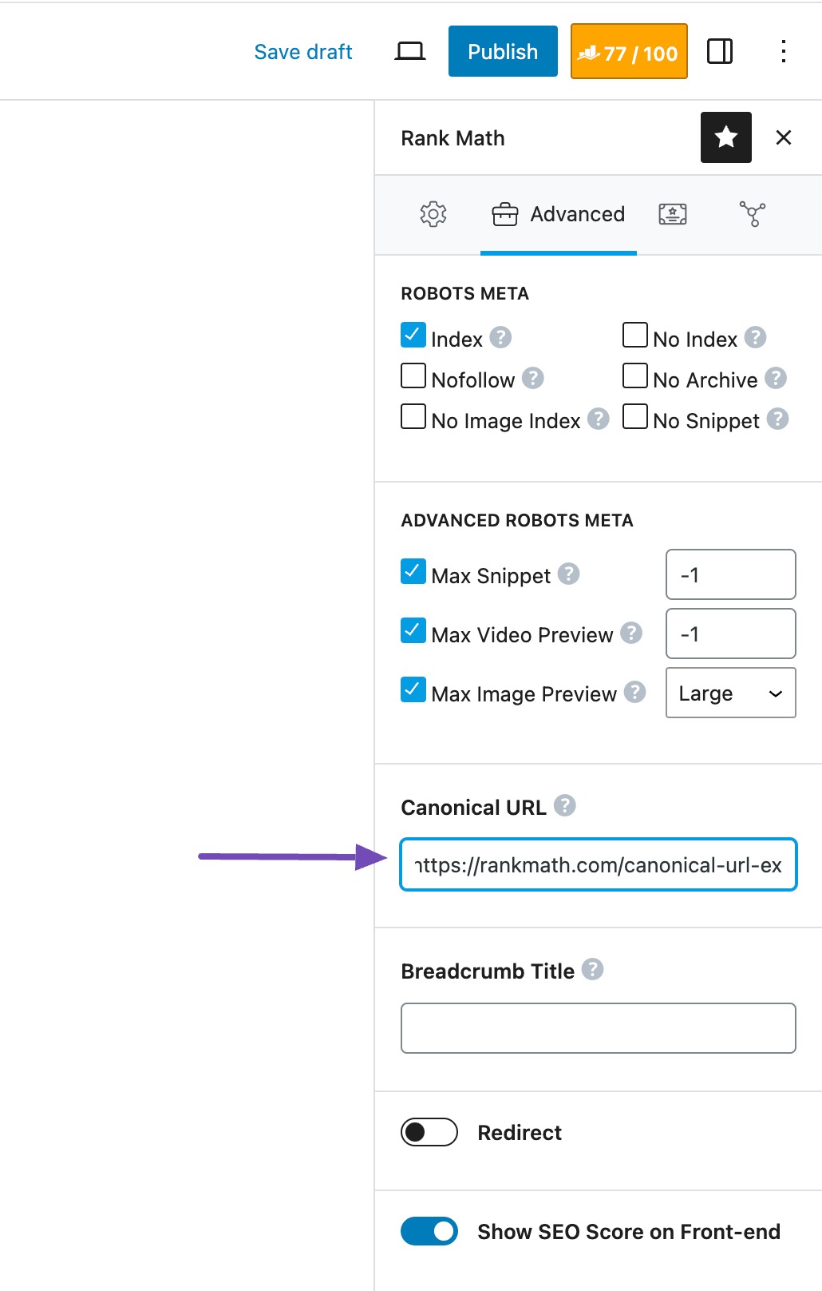Close the Rank Math panel
Image resolution: width=822 pixels, height=1291 pixels.
784,137
